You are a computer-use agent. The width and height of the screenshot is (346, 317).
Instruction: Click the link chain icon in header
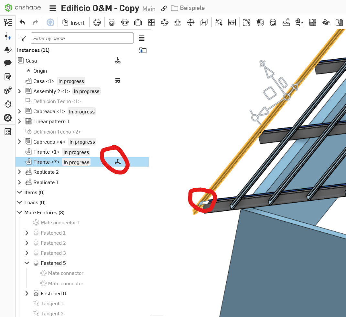[164, 8]
